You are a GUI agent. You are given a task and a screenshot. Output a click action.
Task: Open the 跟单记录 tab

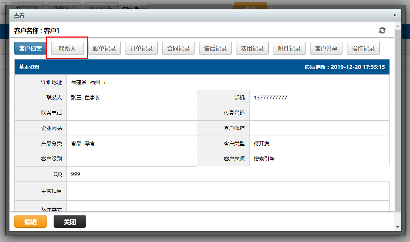104,48
